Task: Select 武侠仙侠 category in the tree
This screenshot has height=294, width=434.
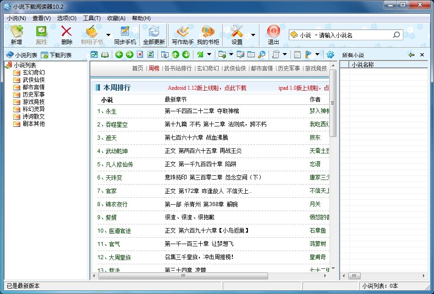Action: (x=33, y=80)
